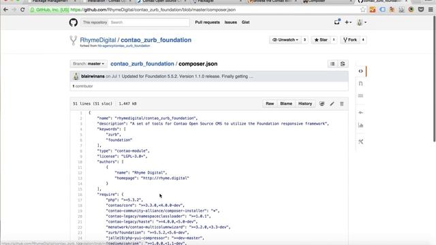Click the "type": "contao-module" line
This screenshot has width=436, height=245.
pos(123,151)
